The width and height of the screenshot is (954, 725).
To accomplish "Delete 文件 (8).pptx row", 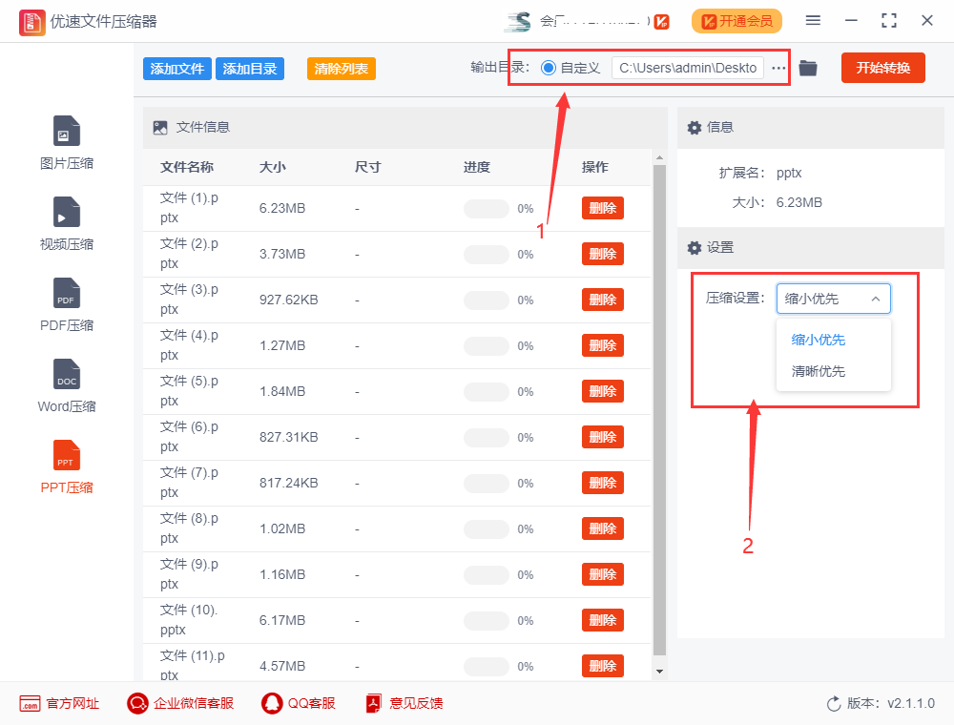I will [603, 528].
